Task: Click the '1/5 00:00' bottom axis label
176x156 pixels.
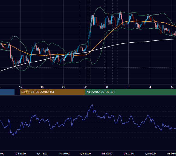Action: tap(107, 154)
